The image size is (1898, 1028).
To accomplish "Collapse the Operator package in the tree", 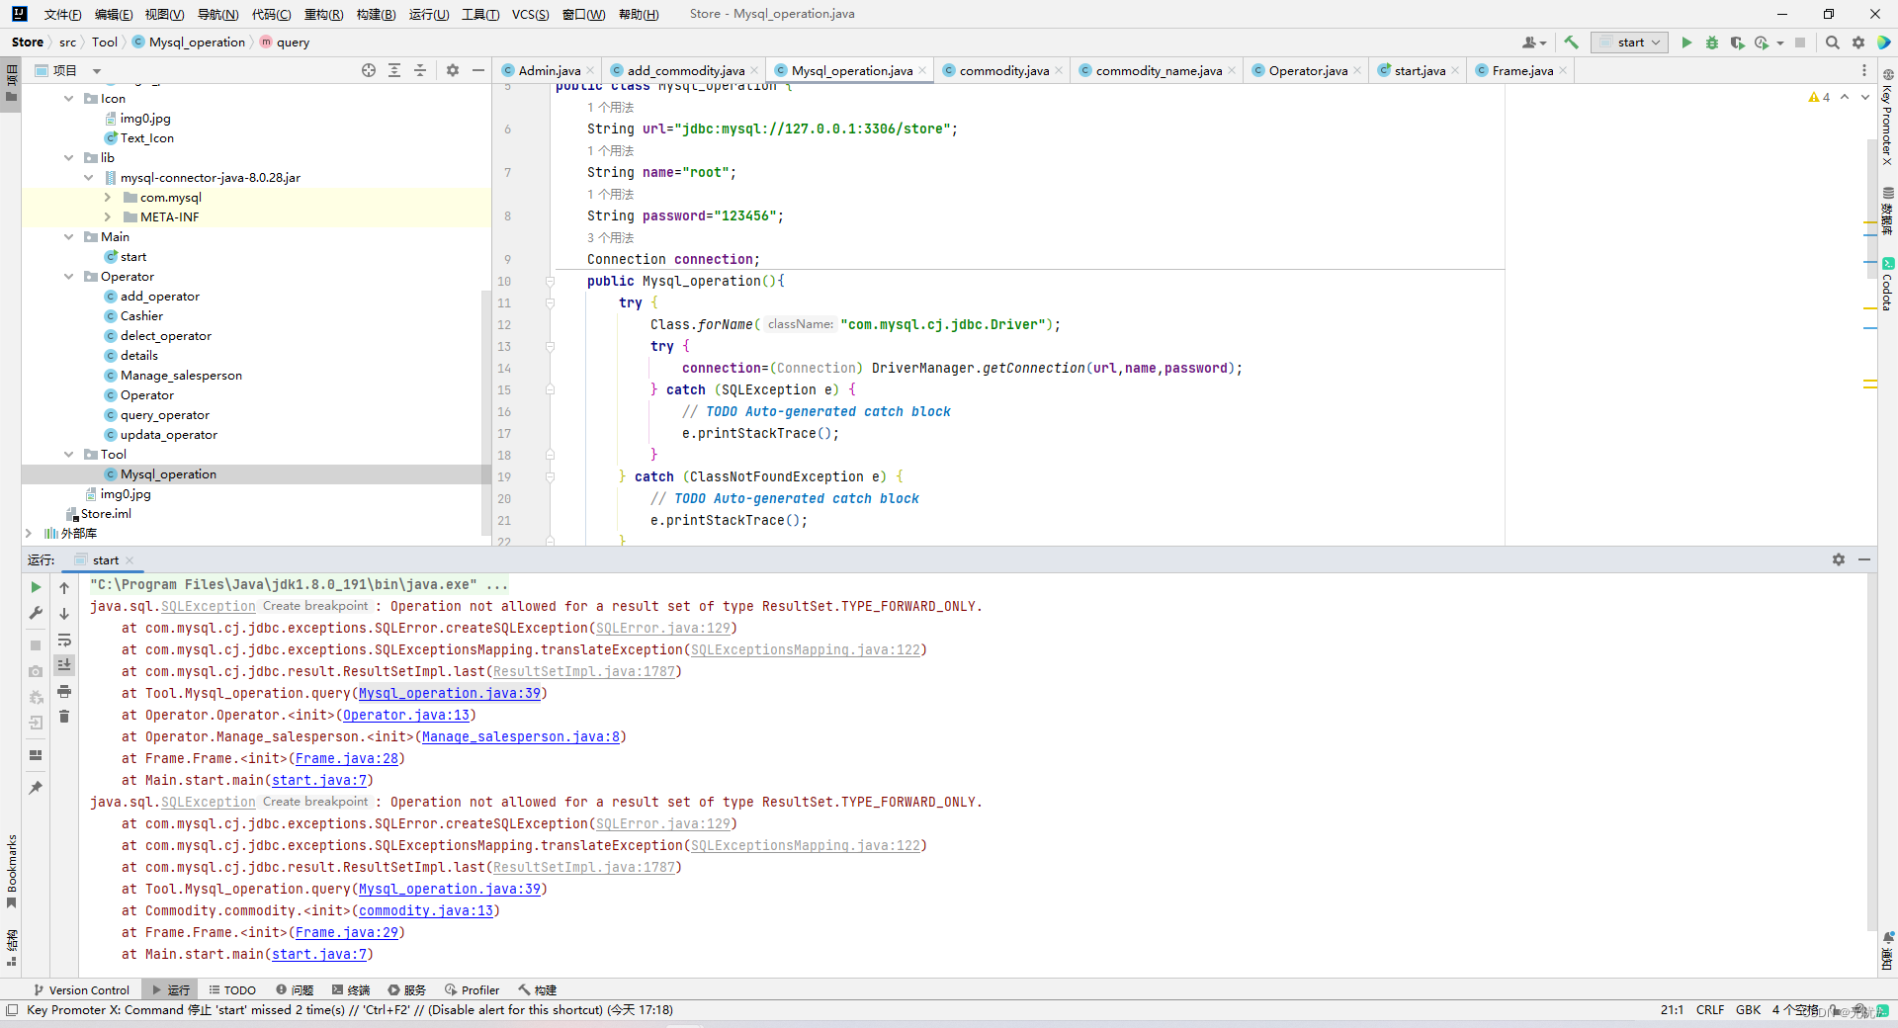I will pos(68,277).
